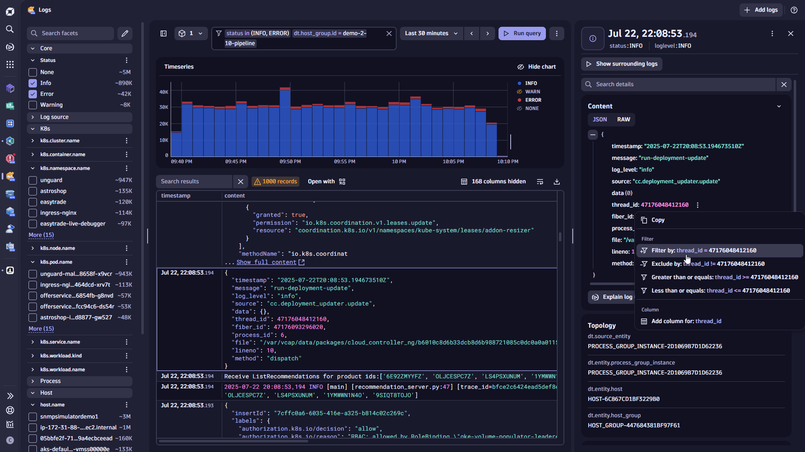The height and width of the screenshot is (452, 805).
Task: Click Show surrounding logs
Action: (x=622, y=64)
